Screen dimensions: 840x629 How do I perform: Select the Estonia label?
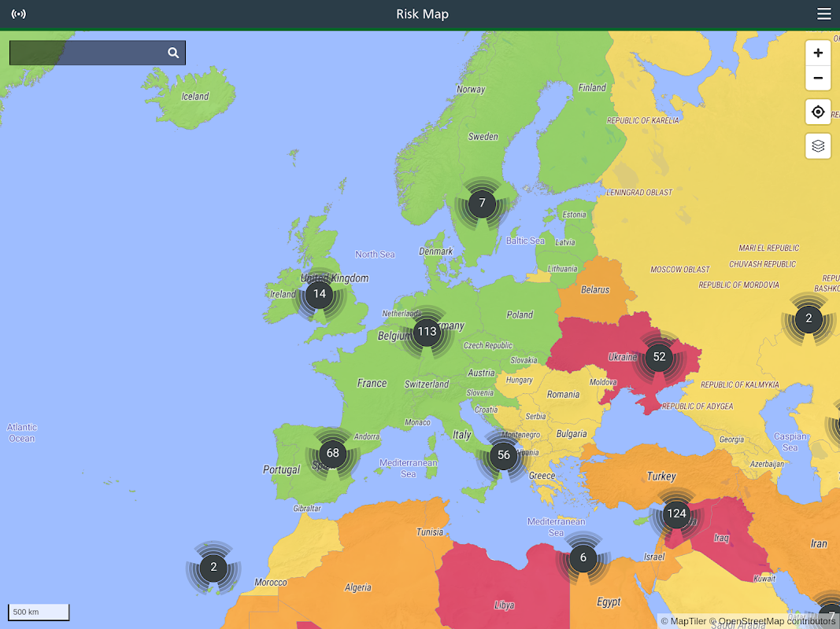574,215
